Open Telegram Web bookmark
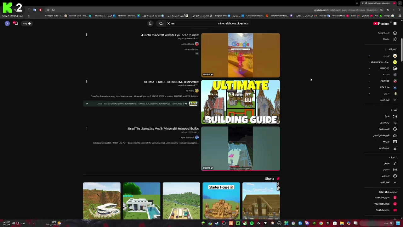The height and width of the screenshot is (227, 403). click(x=222, y=16)
